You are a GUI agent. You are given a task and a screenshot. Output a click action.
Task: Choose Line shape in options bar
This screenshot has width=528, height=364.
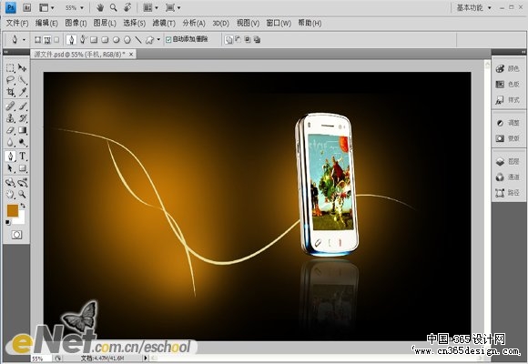coord(138,40)
